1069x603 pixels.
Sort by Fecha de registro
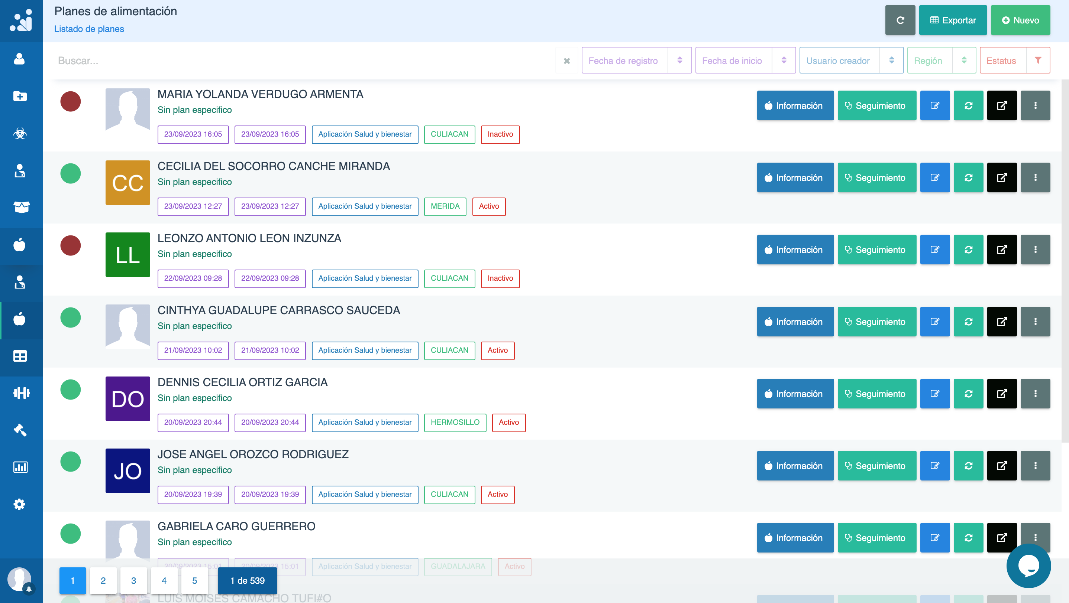pos(636,61)
